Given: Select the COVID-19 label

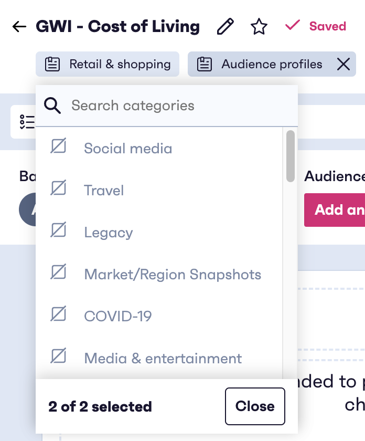Looking at the screenshot, I should [118, 316].
